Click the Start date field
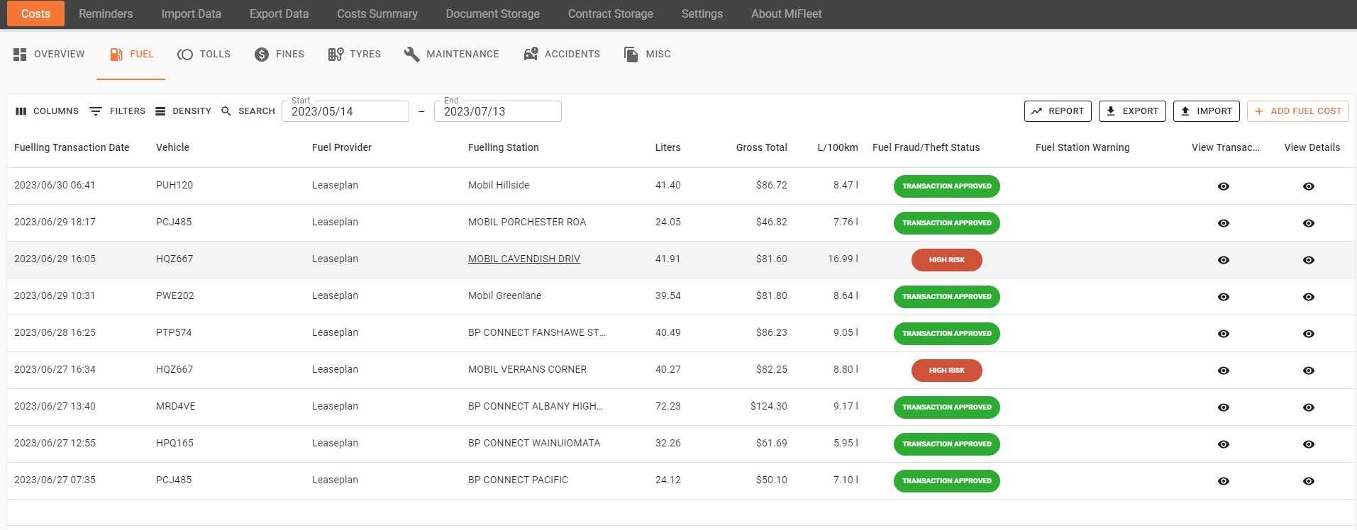Image resolution: width=1357 pixels, height=530 pixels. [x=345, y=112]
